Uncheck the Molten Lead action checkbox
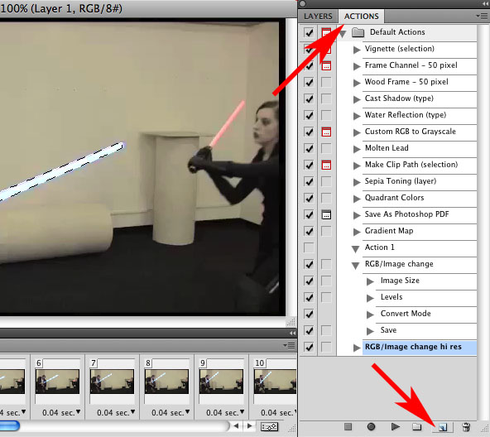Image resolution: width=490 pixels, height=437 pixels. click(309, 148)
